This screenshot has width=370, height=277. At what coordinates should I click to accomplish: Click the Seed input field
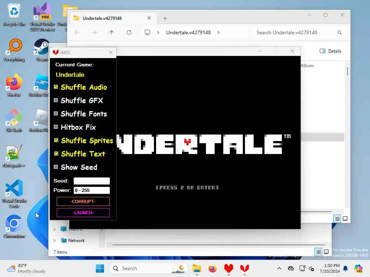click(91, 181)
